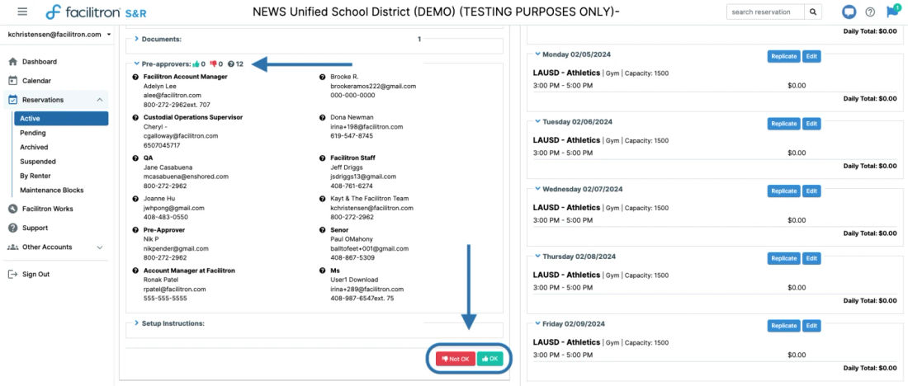Collapse the Reservations sidebar menu
The width and height of the screenshot is (908, 386).
click(100, 100)
